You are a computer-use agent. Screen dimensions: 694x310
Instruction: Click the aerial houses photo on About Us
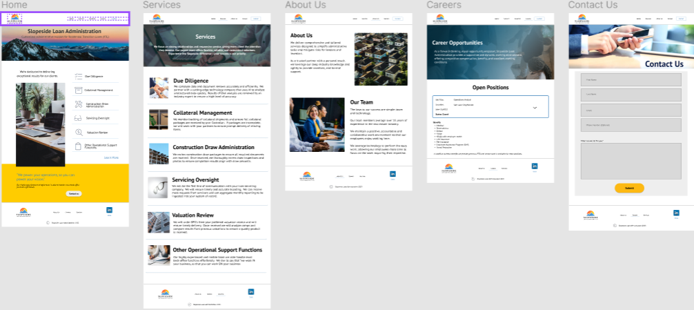(381, 59)
